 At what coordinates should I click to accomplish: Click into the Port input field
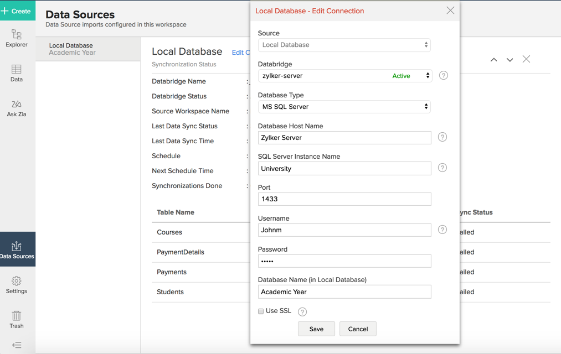344,199
